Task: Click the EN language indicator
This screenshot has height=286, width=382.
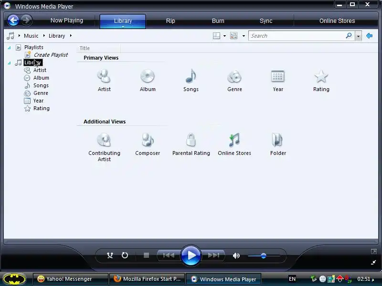Action: point(292,279)
